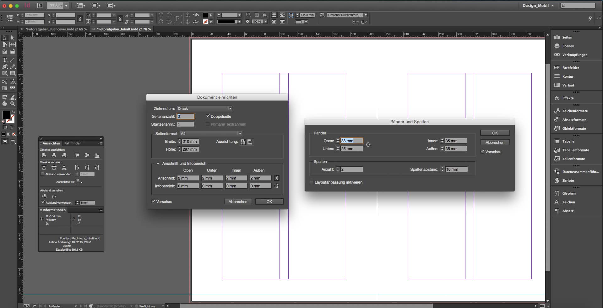Open the Zielmedium dropdown

point(230,108)
